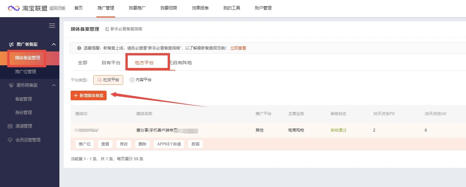Click handshake icon beside 服务商备案
Viewport: 466px width, 187px height.
click(x=11, y=85)
